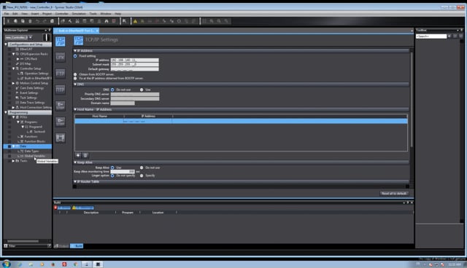Viewport: 467px width, 268px height.
Task: Open the NTP settings sidebar icon
Action: (60, 90)
